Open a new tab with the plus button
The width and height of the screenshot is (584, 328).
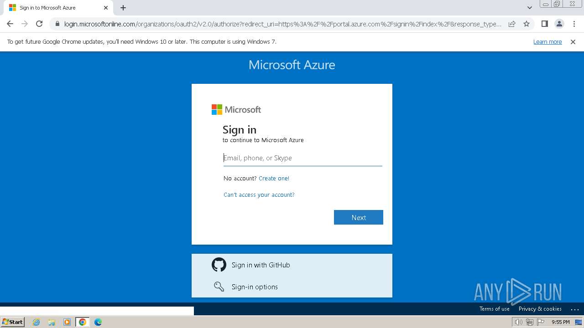(x=123, y=8)
